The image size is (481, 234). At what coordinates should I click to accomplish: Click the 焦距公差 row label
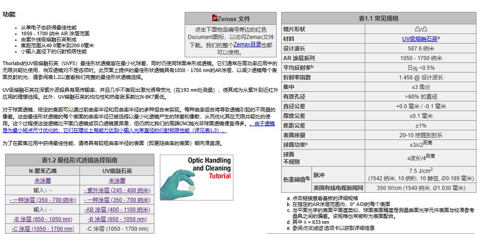[294, 126]
